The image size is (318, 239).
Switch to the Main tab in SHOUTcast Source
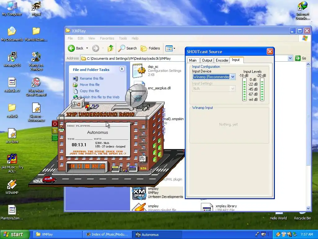[x=193, y=60]
